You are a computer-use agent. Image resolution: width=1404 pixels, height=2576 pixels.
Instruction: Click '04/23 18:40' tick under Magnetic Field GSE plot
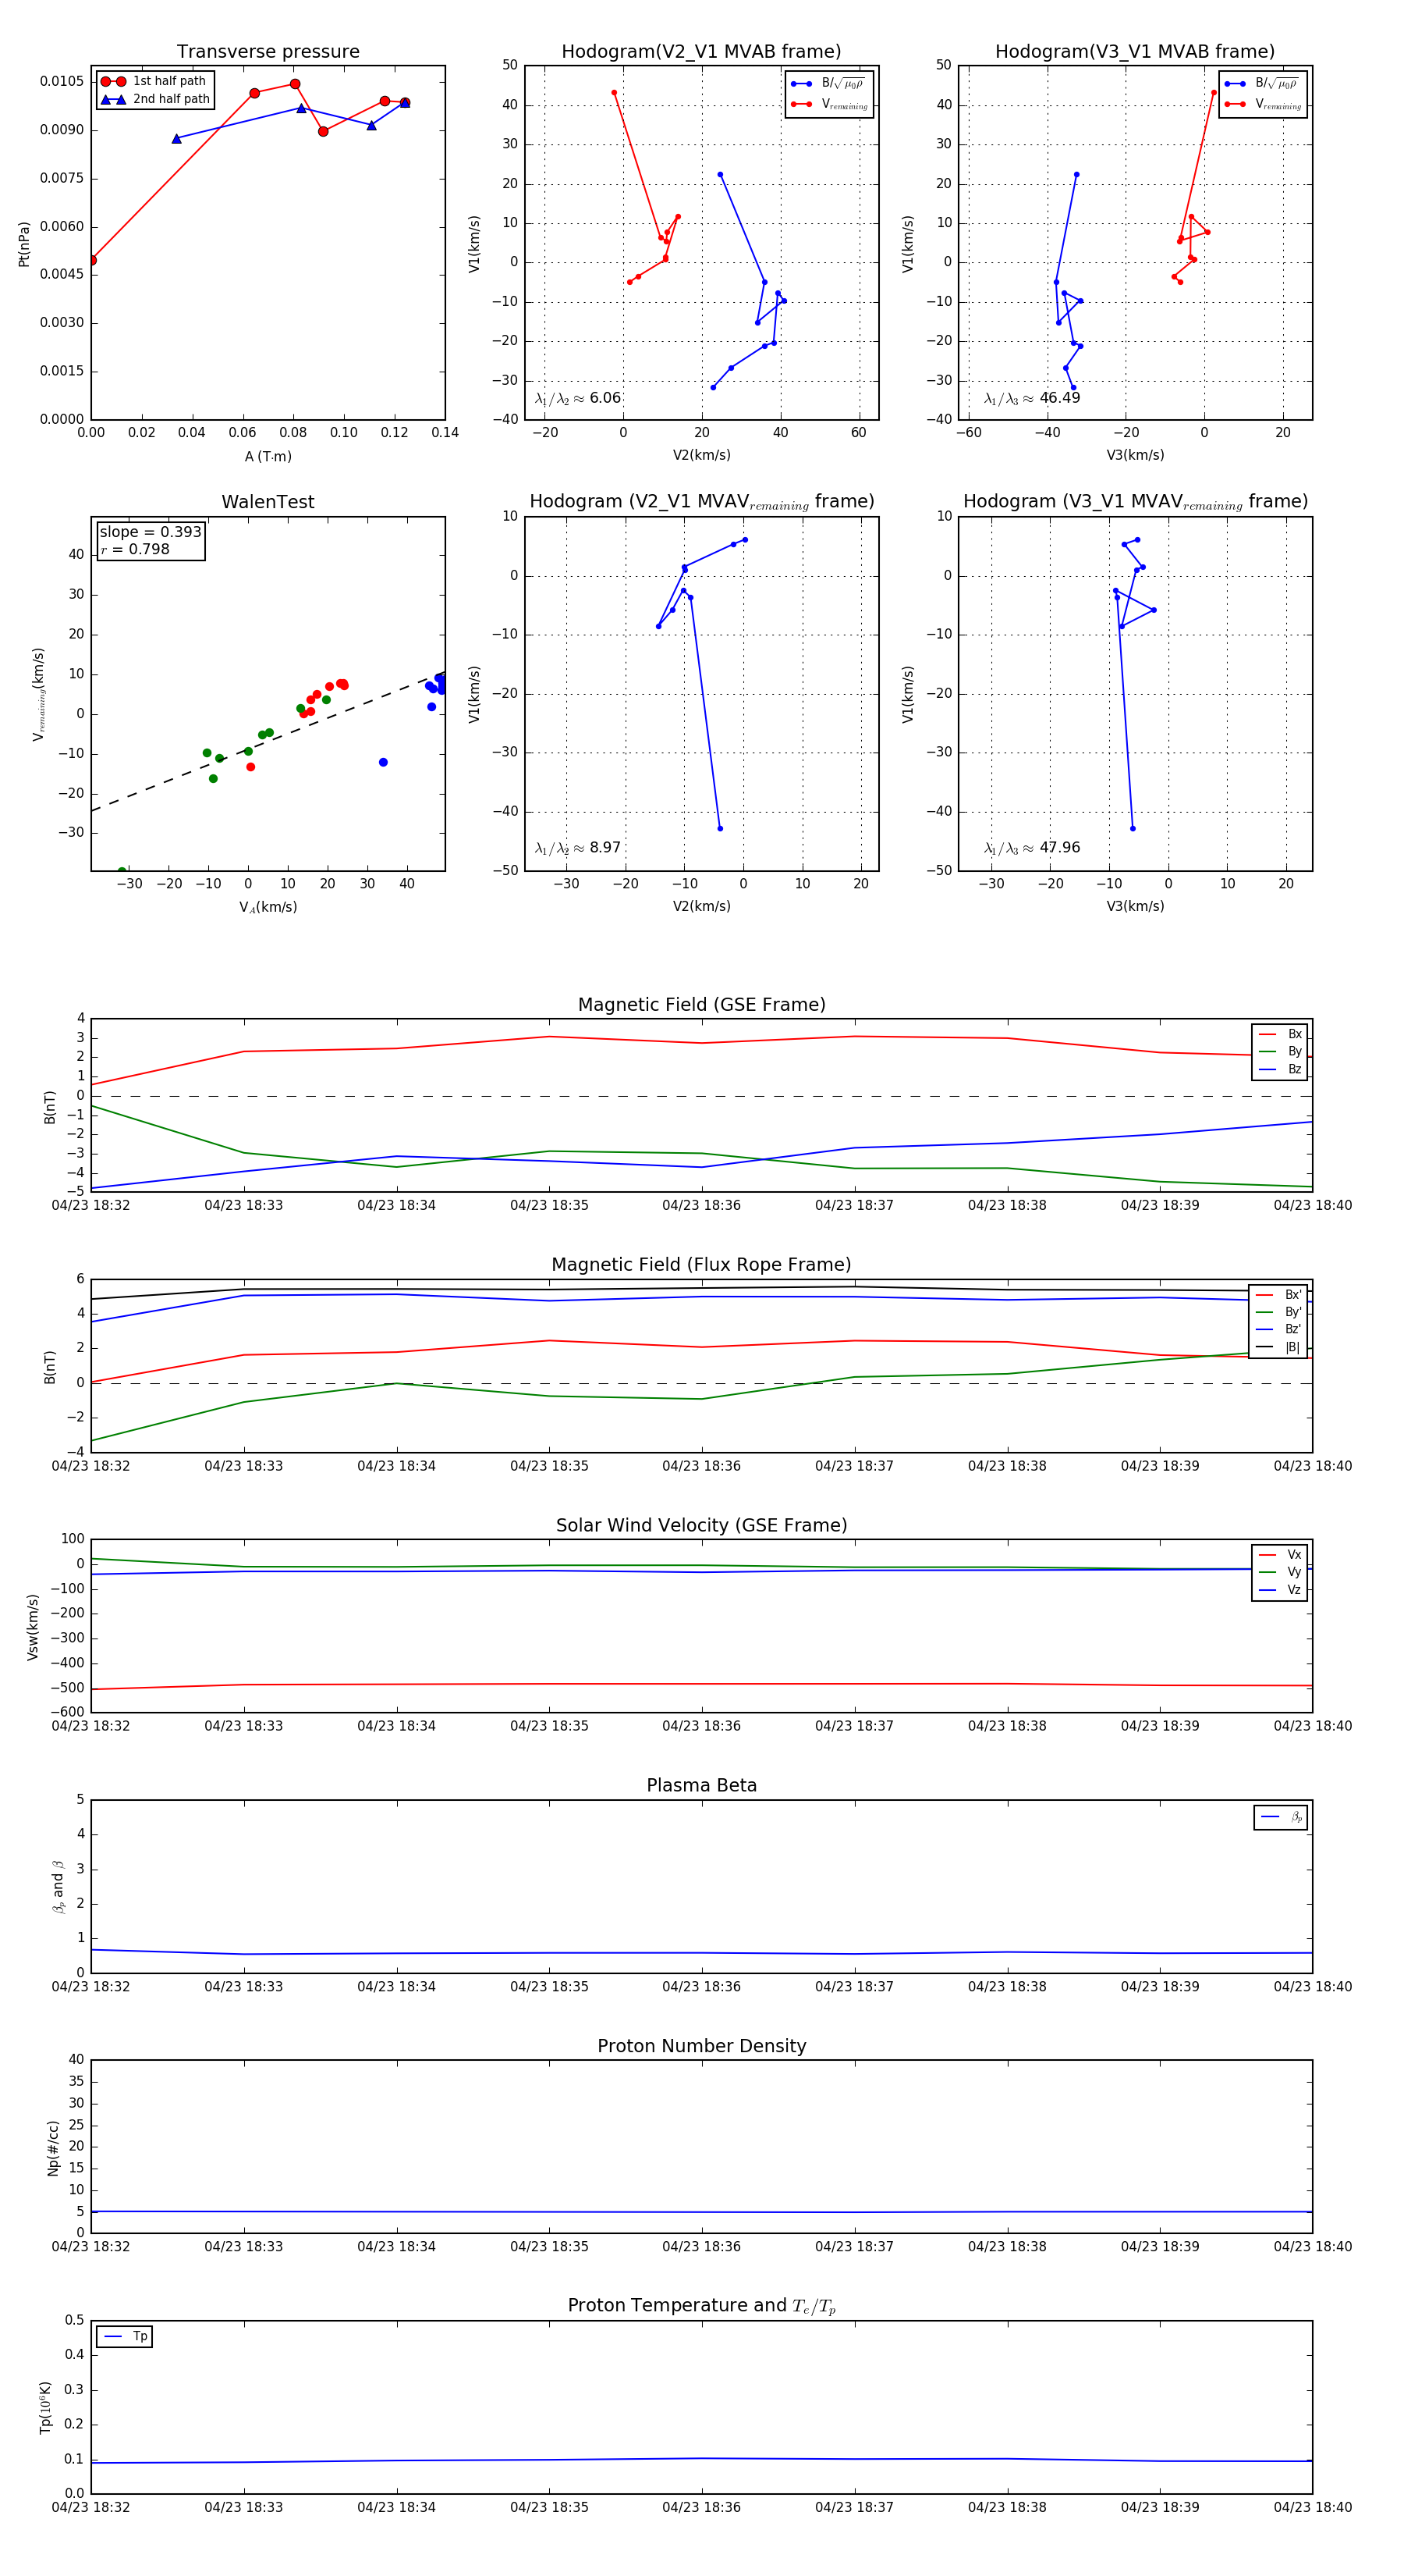tap(1312, 1206)
